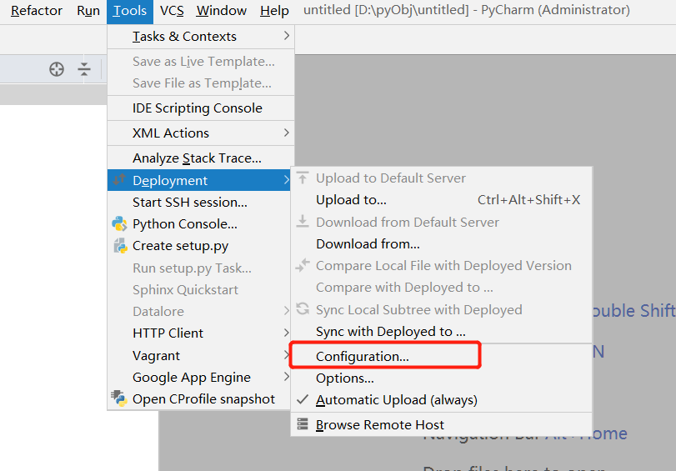676x471 pixels.
Task: Click the Browse Remote Host icon
Action: [302, 425]
